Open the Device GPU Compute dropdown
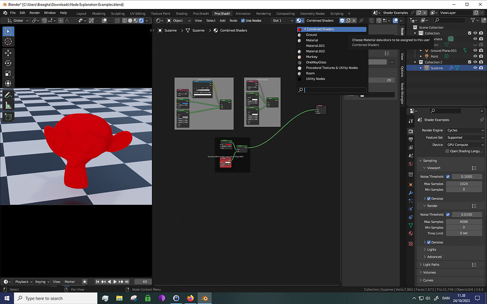 pos(465,144)
